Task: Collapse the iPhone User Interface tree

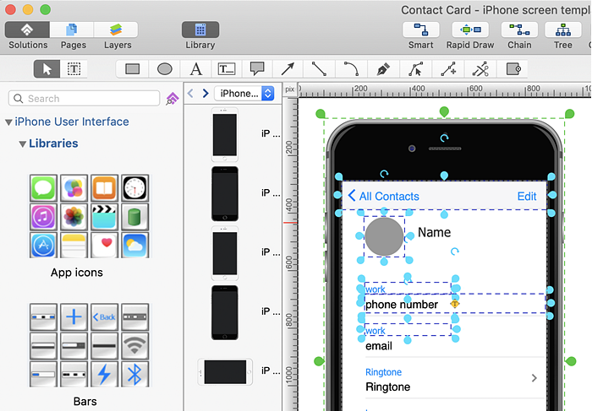Action: pos(8,122)
